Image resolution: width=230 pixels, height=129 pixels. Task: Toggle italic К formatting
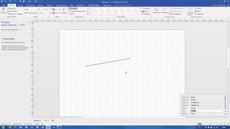[28, 13]
